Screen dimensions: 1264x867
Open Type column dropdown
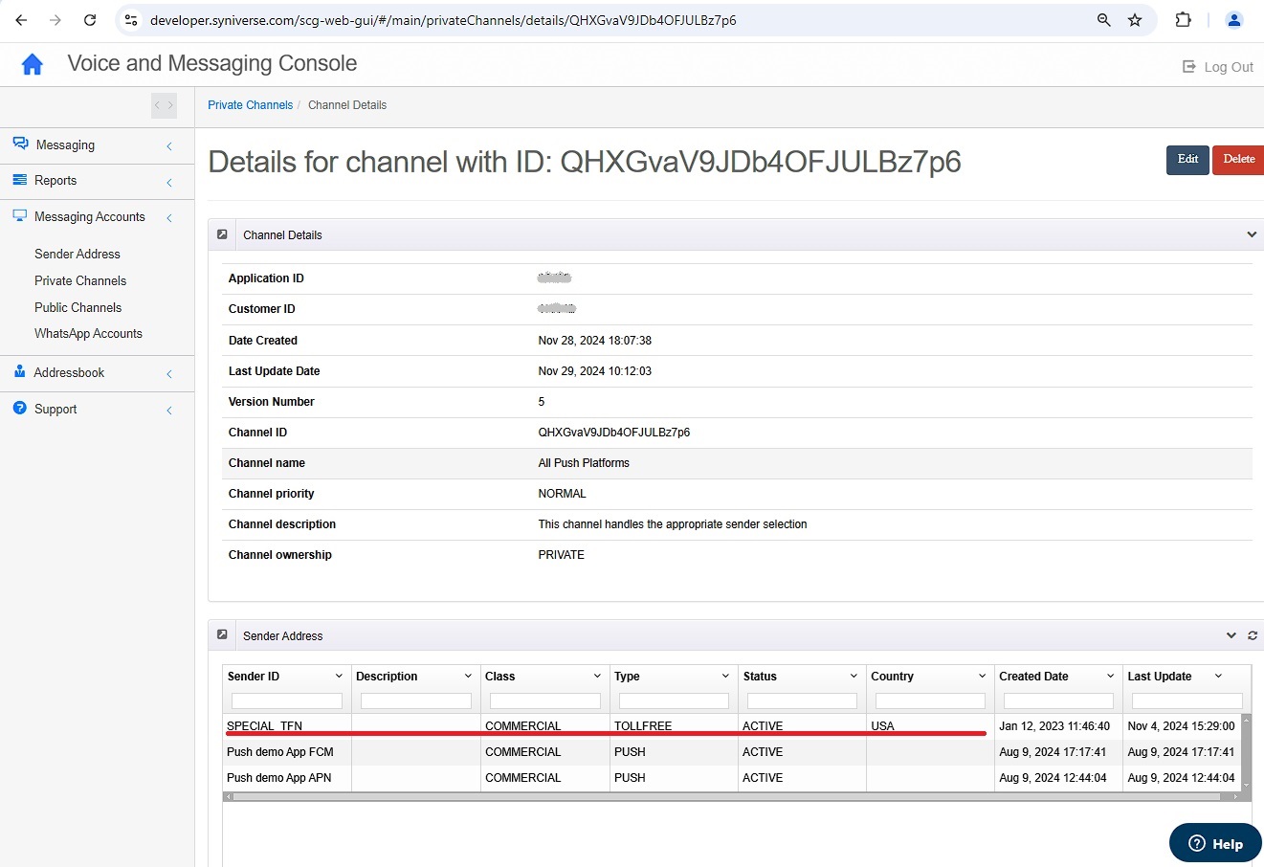[725, 677]
